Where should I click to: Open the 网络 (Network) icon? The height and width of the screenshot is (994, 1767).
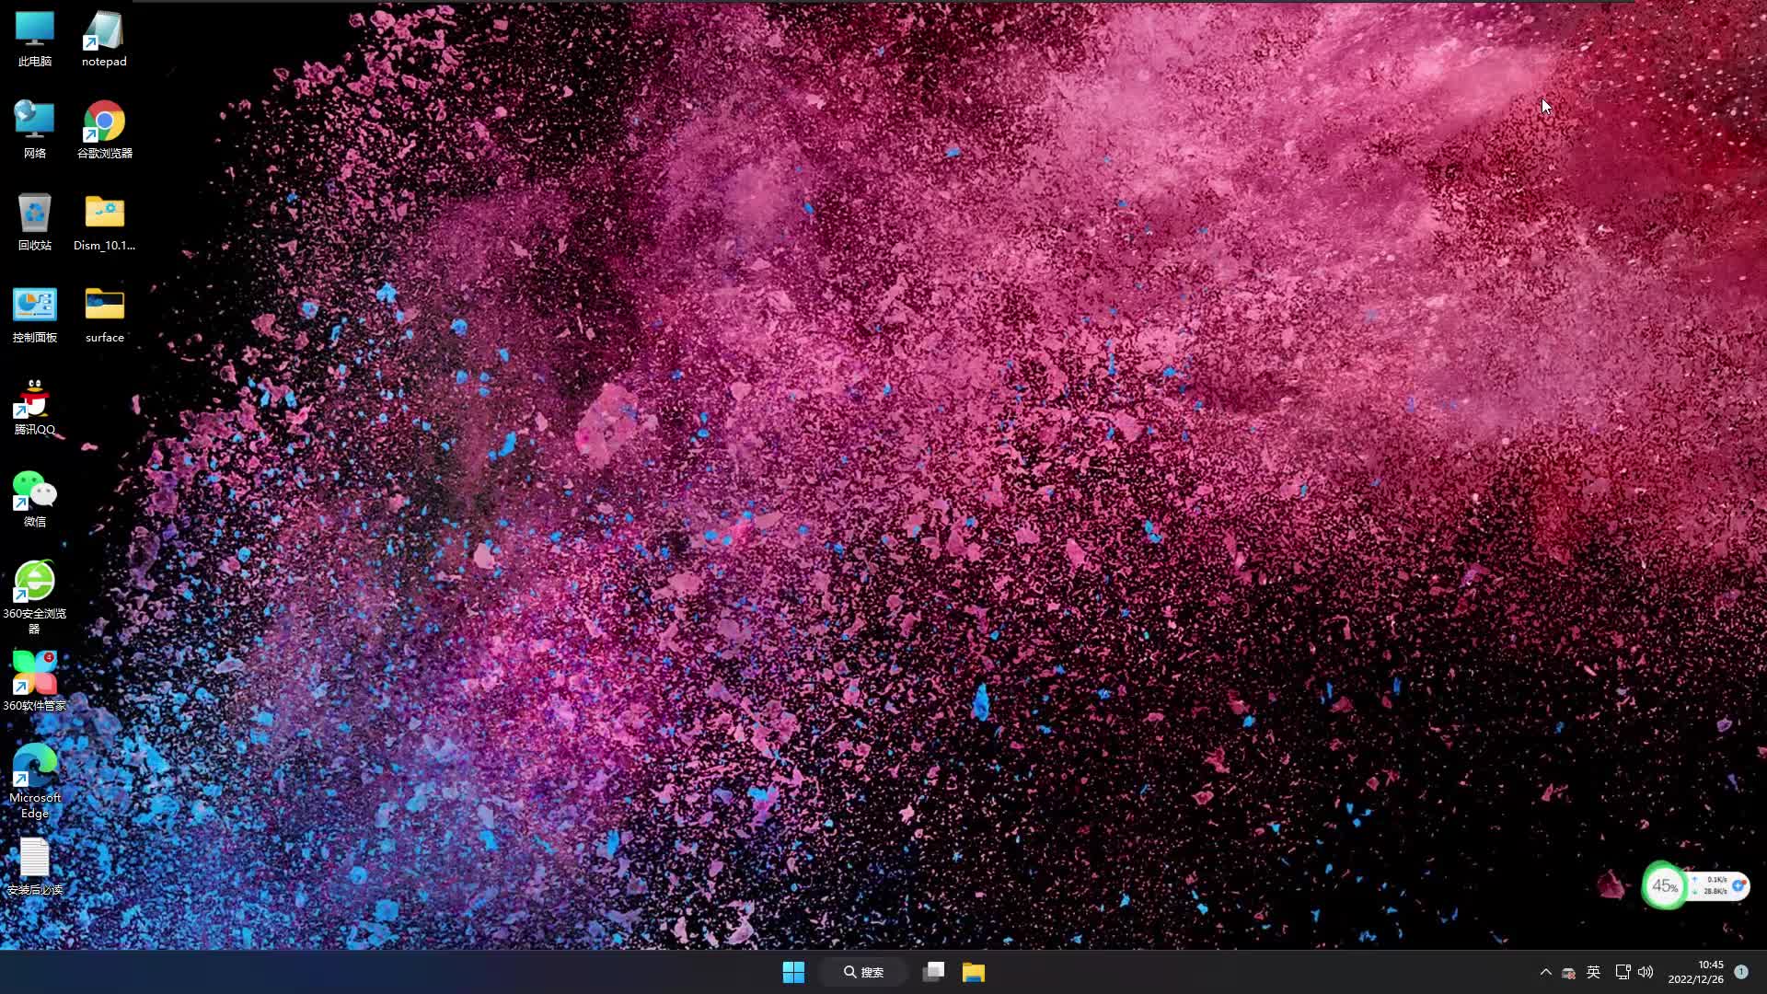[34, 120]
